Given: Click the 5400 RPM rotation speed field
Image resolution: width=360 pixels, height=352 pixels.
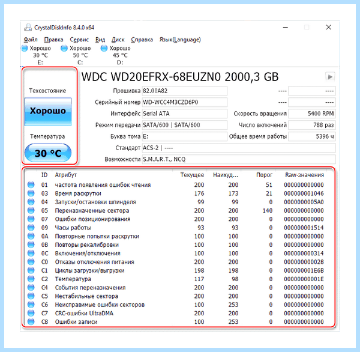Looking at the screenshot, I should [x=312, y=114].
